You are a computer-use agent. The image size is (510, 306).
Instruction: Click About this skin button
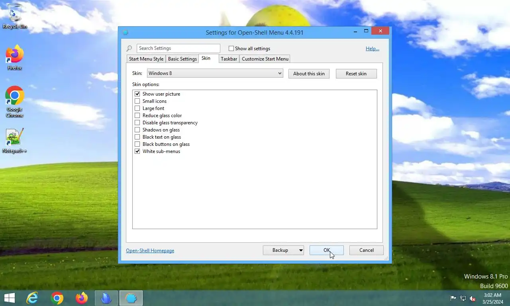[309, 74]
